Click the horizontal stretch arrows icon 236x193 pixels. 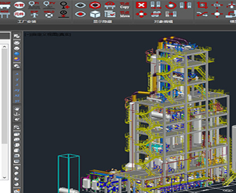click(156, 14)
